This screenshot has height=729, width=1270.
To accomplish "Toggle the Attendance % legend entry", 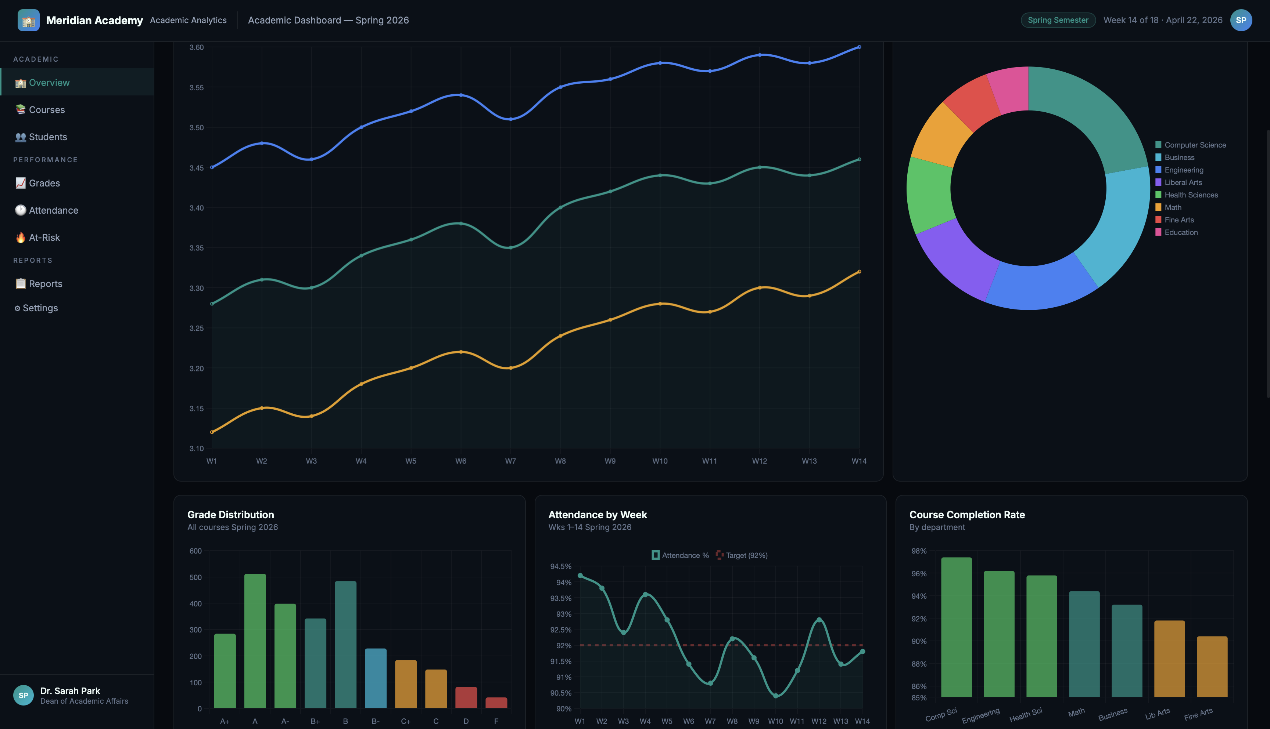I will [x=680, y=555].
